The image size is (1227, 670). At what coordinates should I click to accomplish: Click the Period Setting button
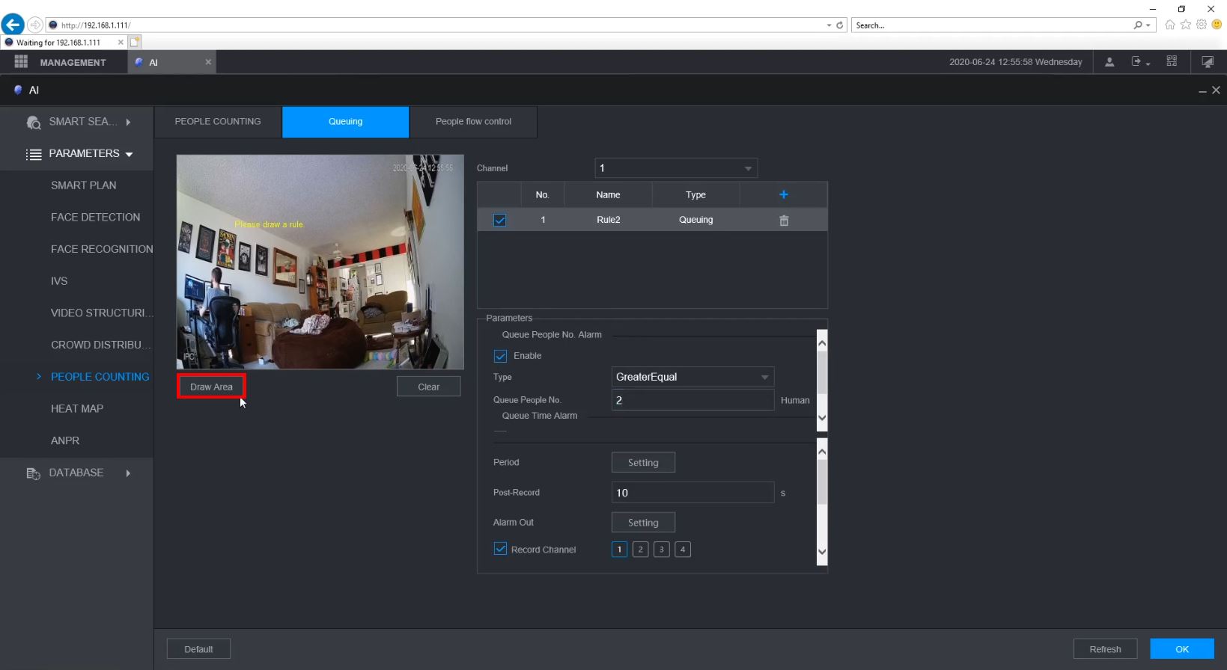point(643,463)
